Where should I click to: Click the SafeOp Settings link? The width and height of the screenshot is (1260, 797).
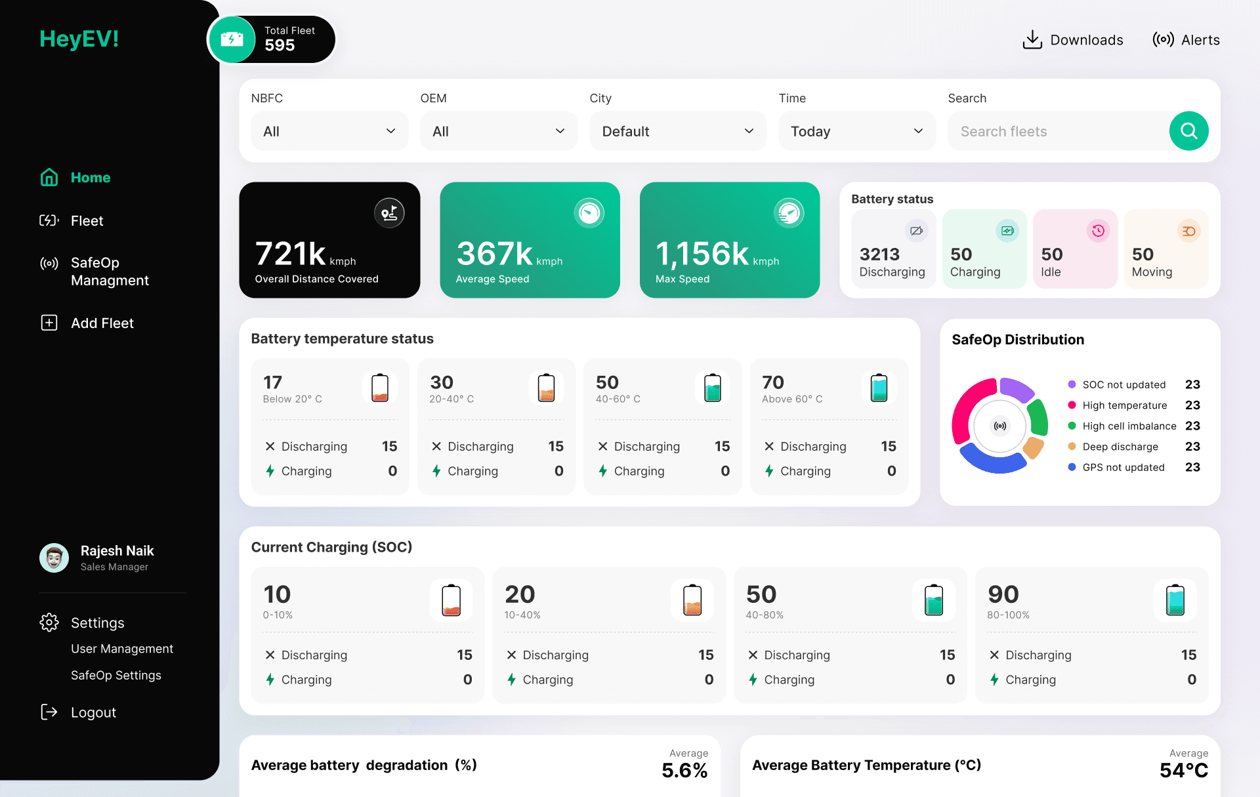(116, 675)
